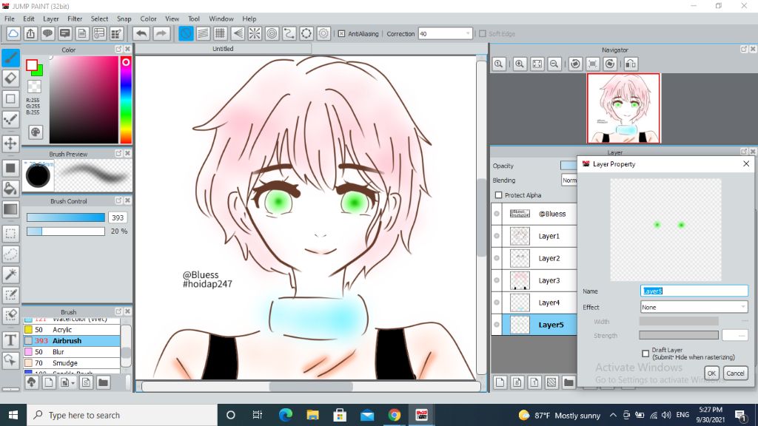Enable radial snap
This screenshot has height=426, width=758.
click(x=255, y=33)
